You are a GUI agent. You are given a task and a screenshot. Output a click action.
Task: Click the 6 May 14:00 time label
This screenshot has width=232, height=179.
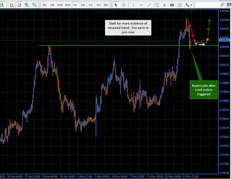tap(120, 176)
